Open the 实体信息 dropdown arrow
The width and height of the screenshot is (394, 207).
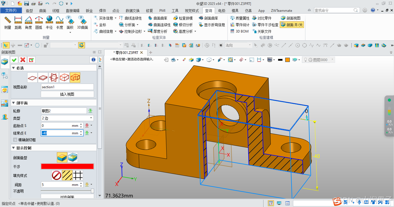(115, 18)
